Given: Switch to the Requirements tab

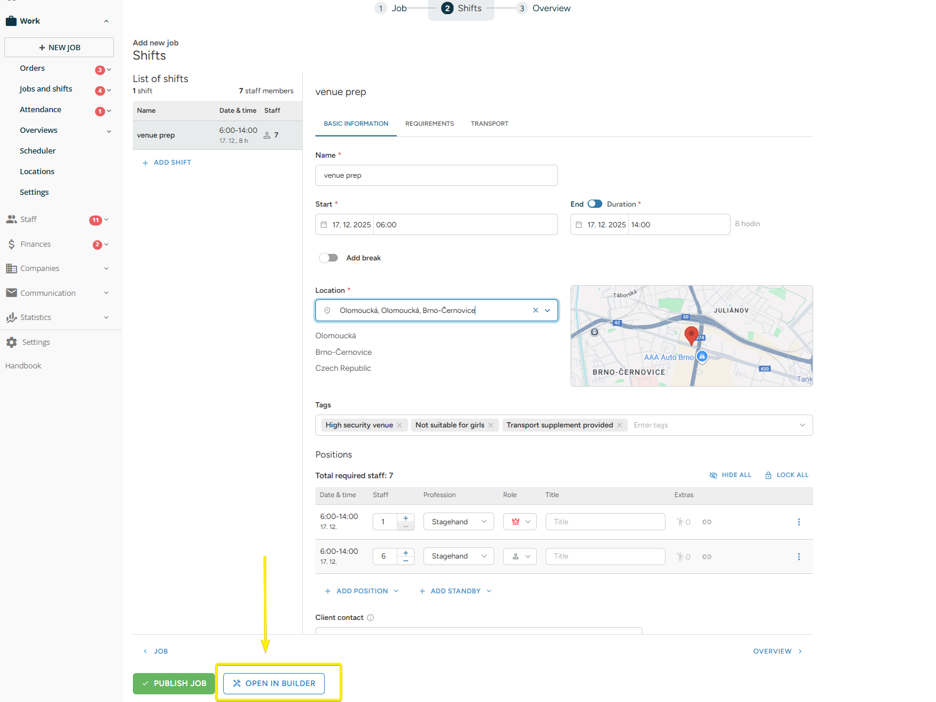Looking at the screenshot, I should (429, 124).
